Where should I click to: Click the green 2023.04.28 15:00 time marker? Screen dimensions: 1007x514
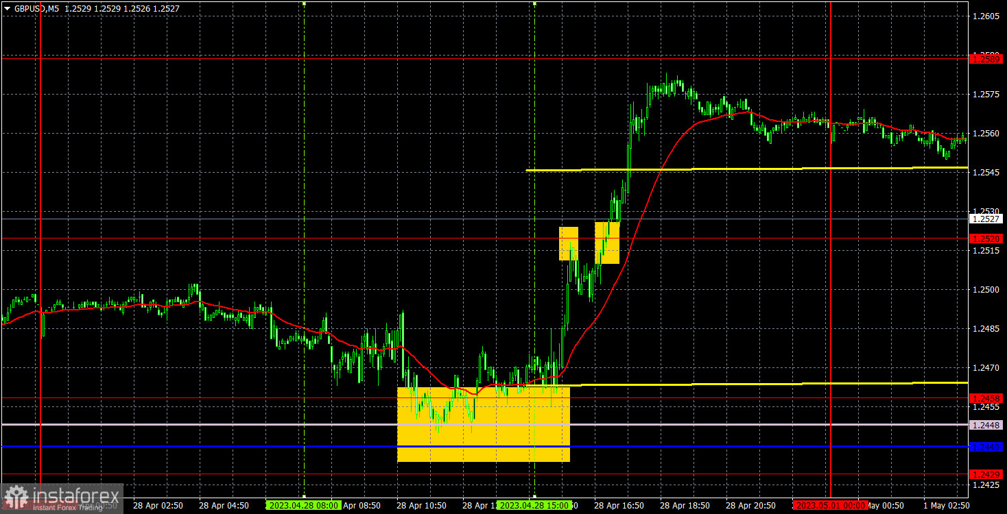pos(534,505)
